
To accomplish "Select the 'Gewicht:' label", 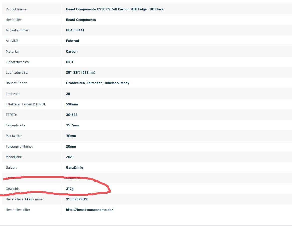I will coord(12,189).
